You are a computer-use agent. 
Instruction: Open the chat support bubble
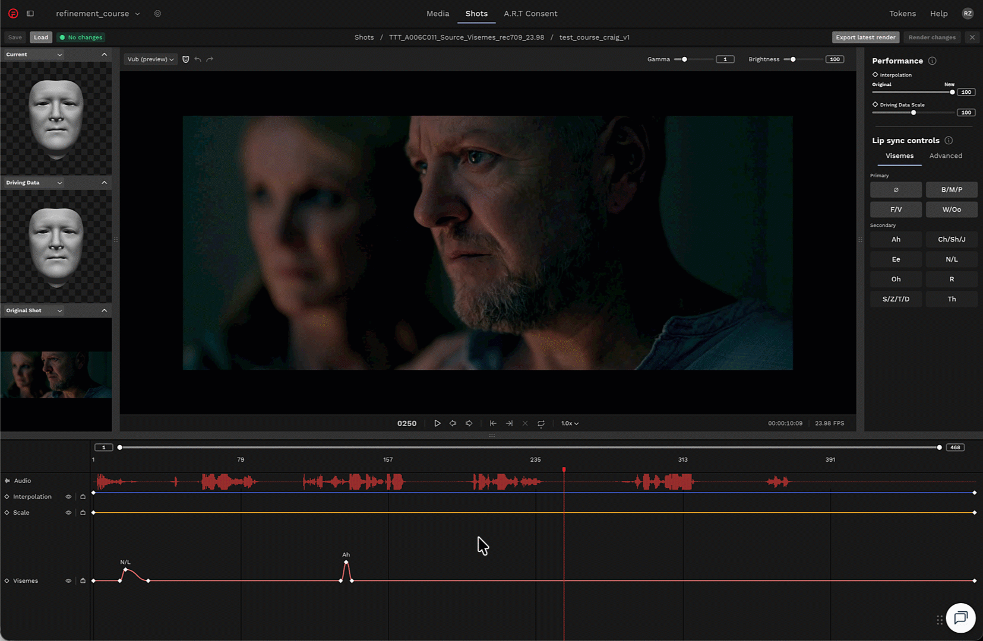[x=960, y=618]
